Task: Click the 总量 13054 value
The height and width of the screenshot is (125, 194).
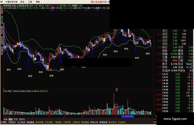Action: tap(174, 57)
